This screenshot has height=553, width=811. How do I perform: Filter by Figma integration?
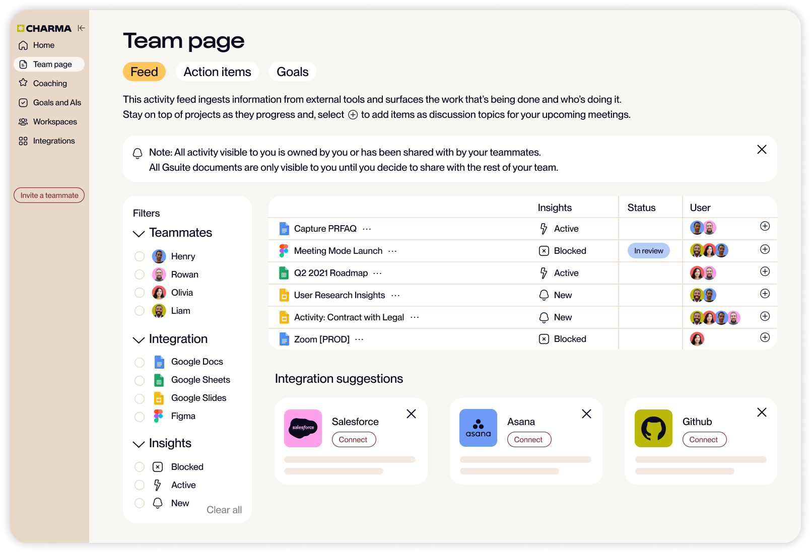[x=140, y=417]
